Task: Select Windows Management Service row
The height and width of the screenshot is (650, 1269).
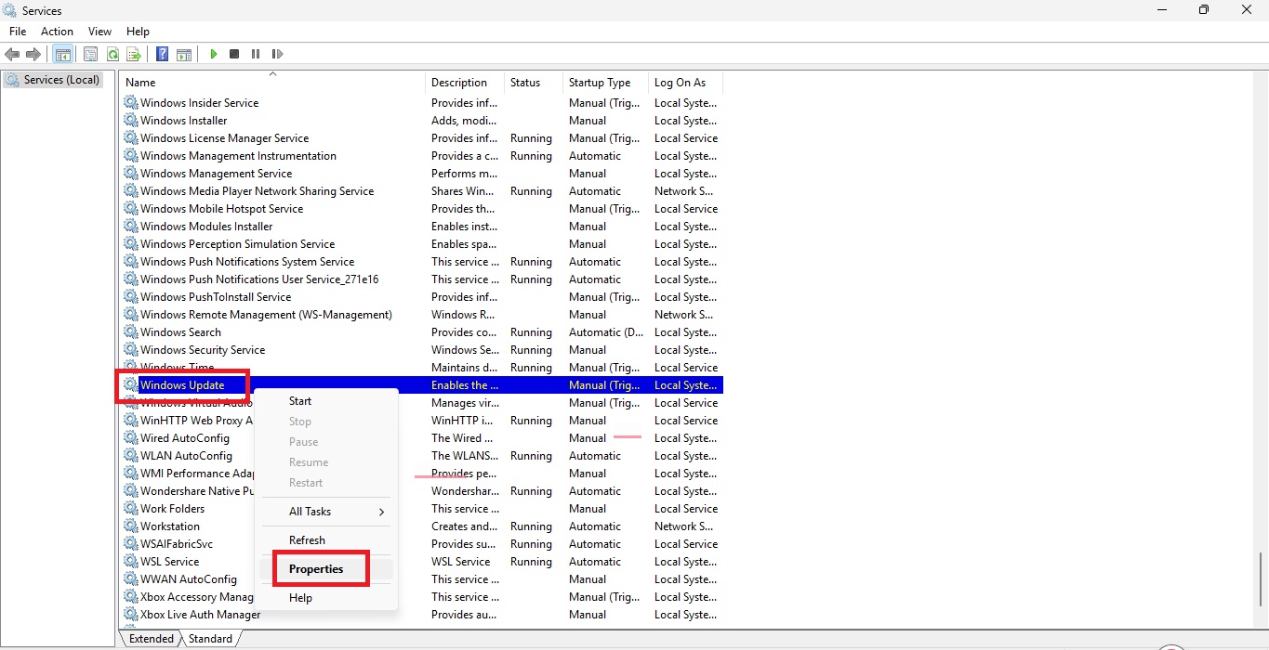Action: (422, 174)
